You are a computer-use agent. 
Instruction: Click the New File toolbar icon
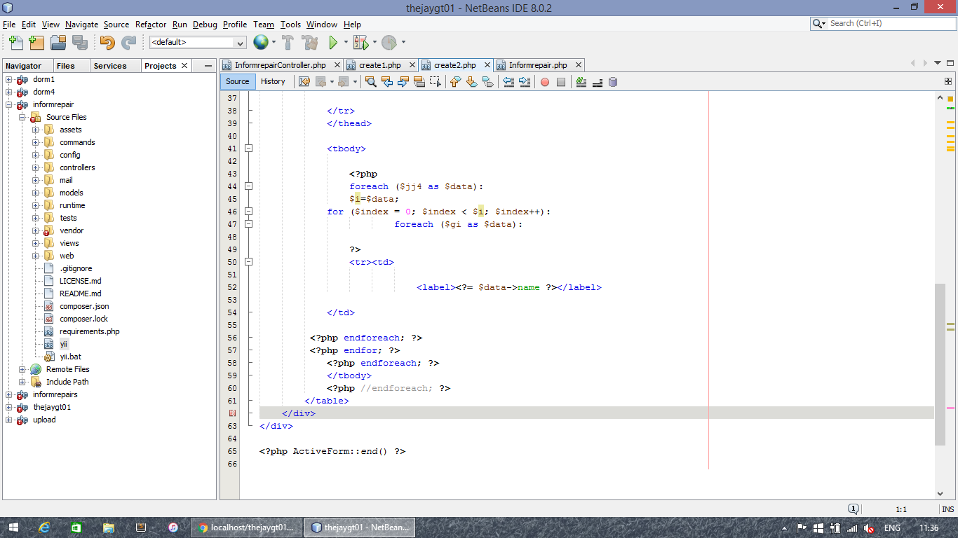16,42
